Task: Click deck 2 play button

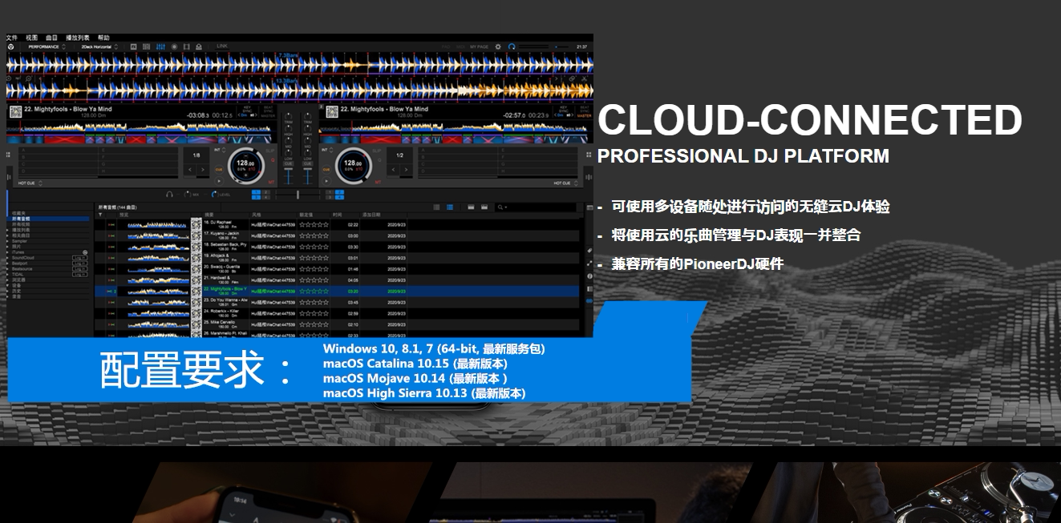Action: click(326, 181)
